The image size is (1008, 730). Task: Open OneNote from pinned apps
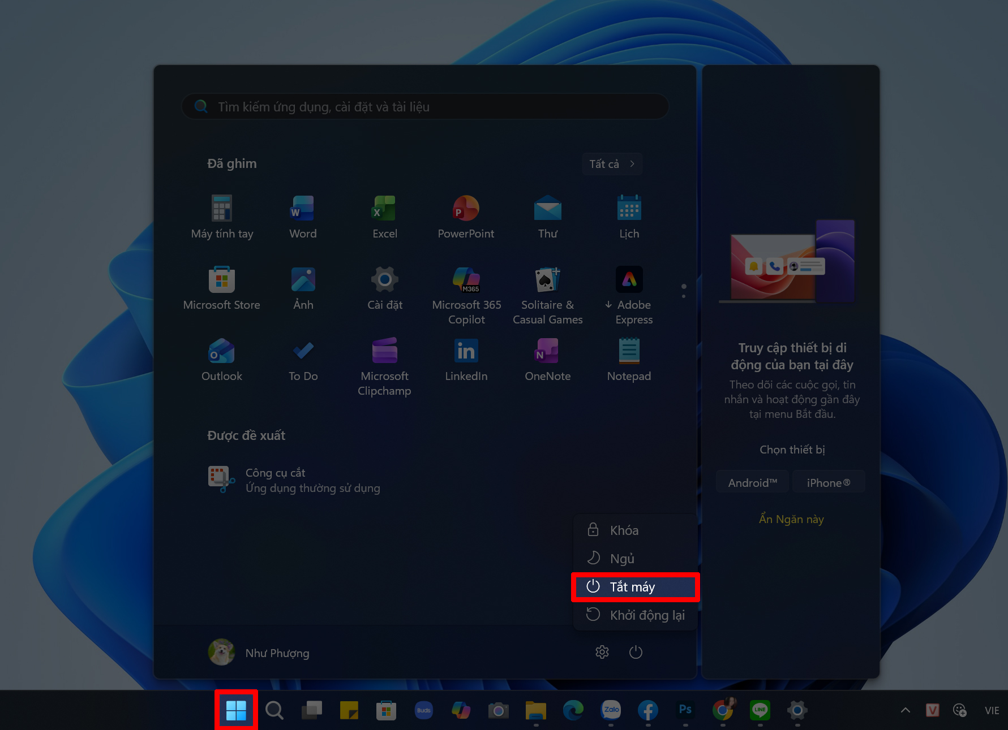[x=547, y=359]
